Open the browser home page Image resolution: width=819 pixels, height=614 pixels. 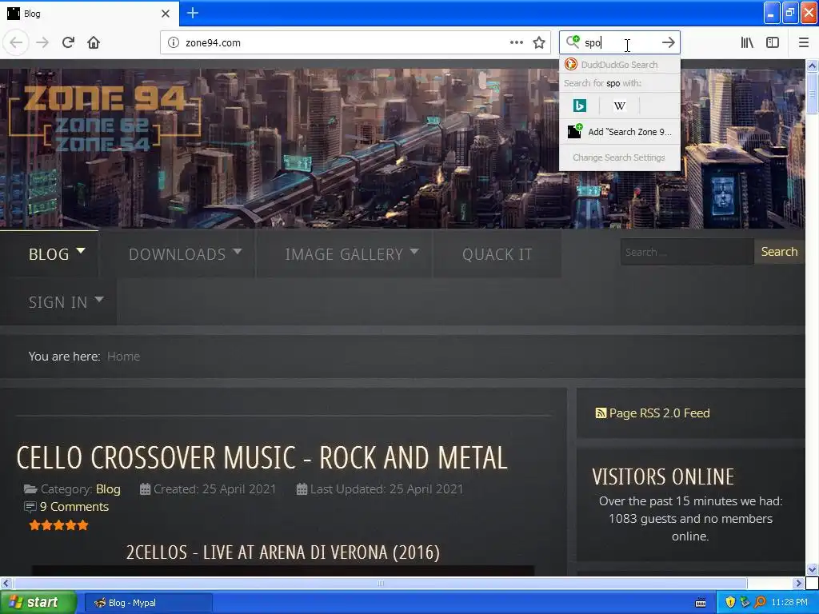point(94,42)
